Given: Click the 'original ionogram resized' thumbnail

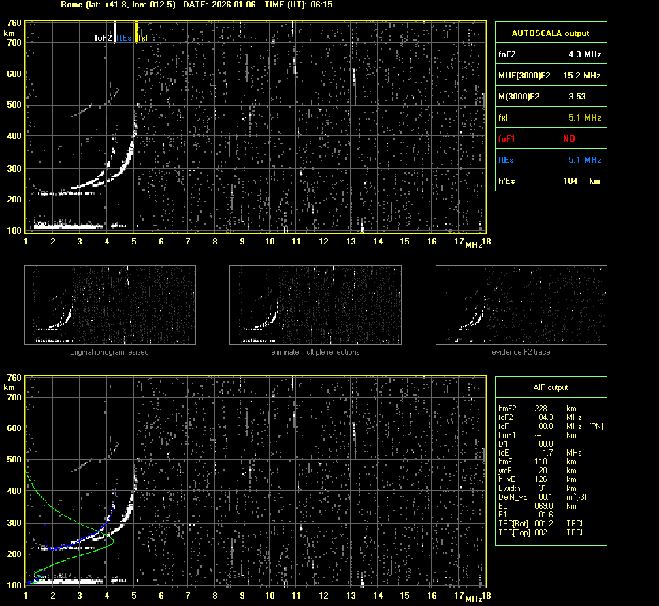Looking at the screenshot, I should coord(110,304).
